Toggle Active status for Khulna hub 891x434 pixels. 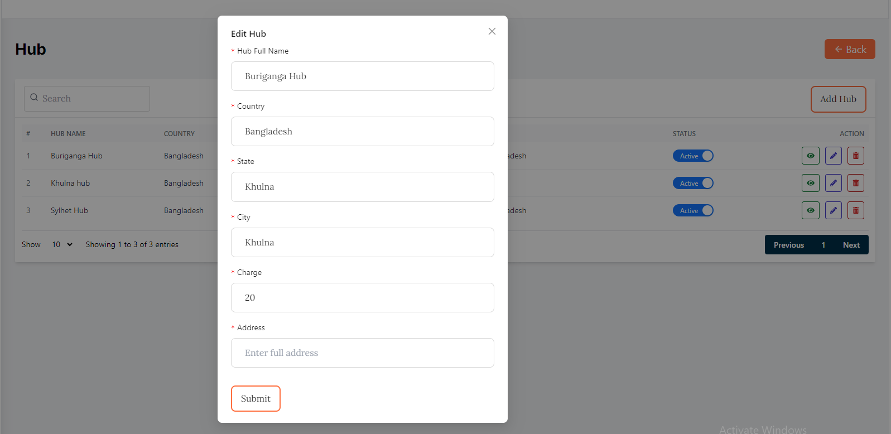tap(692, 184)
